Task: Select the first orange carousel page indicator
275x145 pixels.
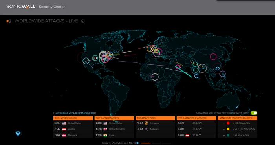Action: pos(146,143)
